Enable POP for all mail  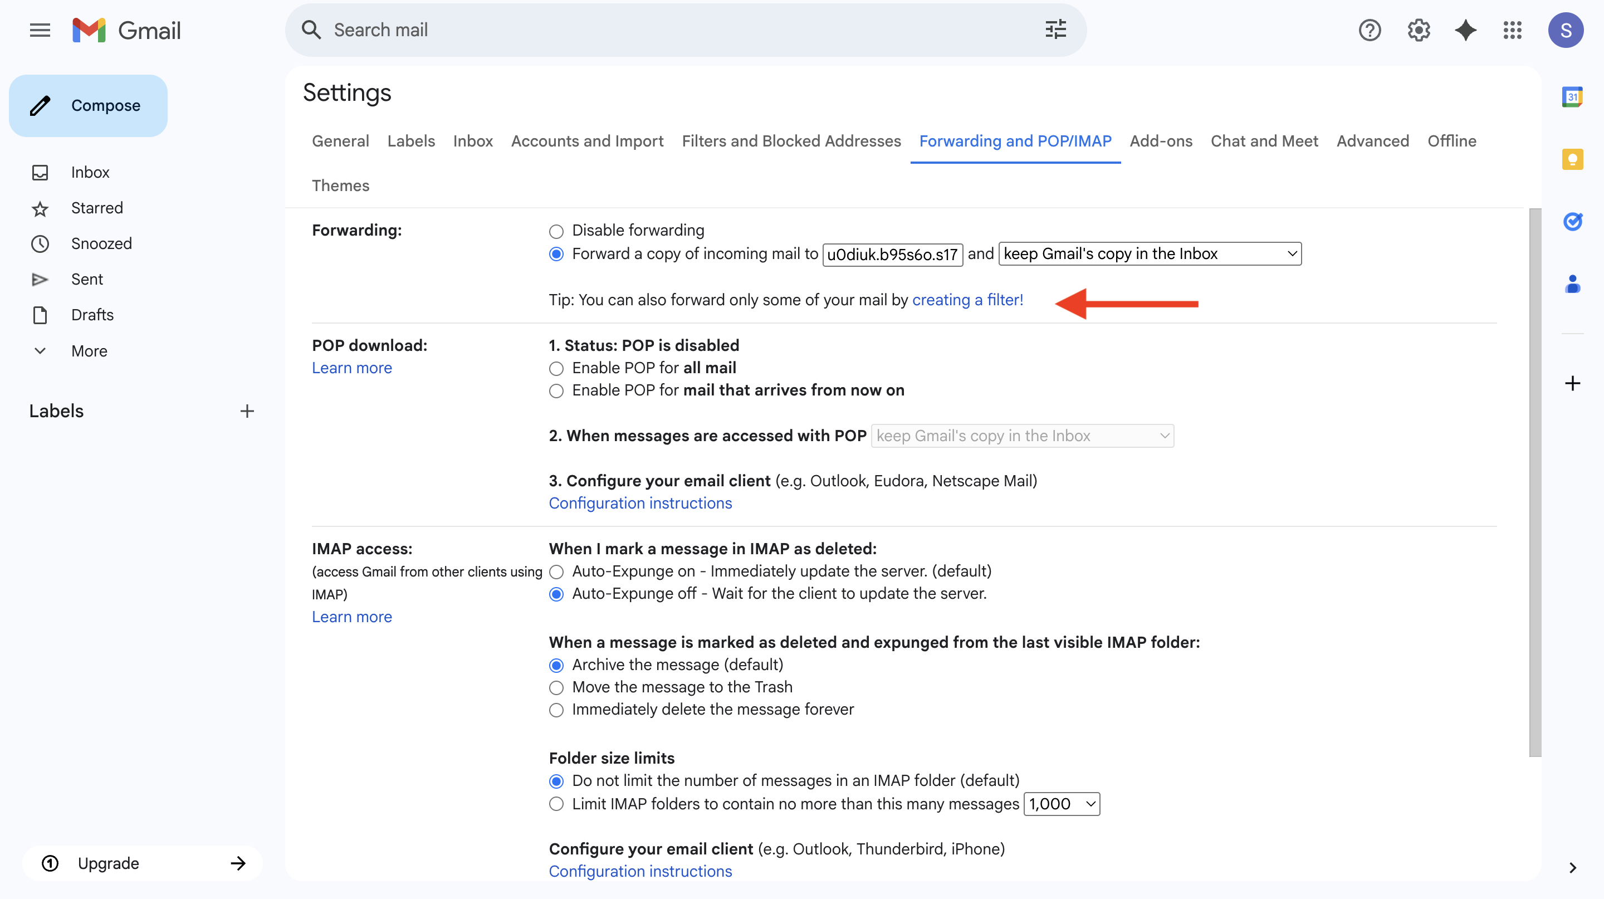pos(556,369)
